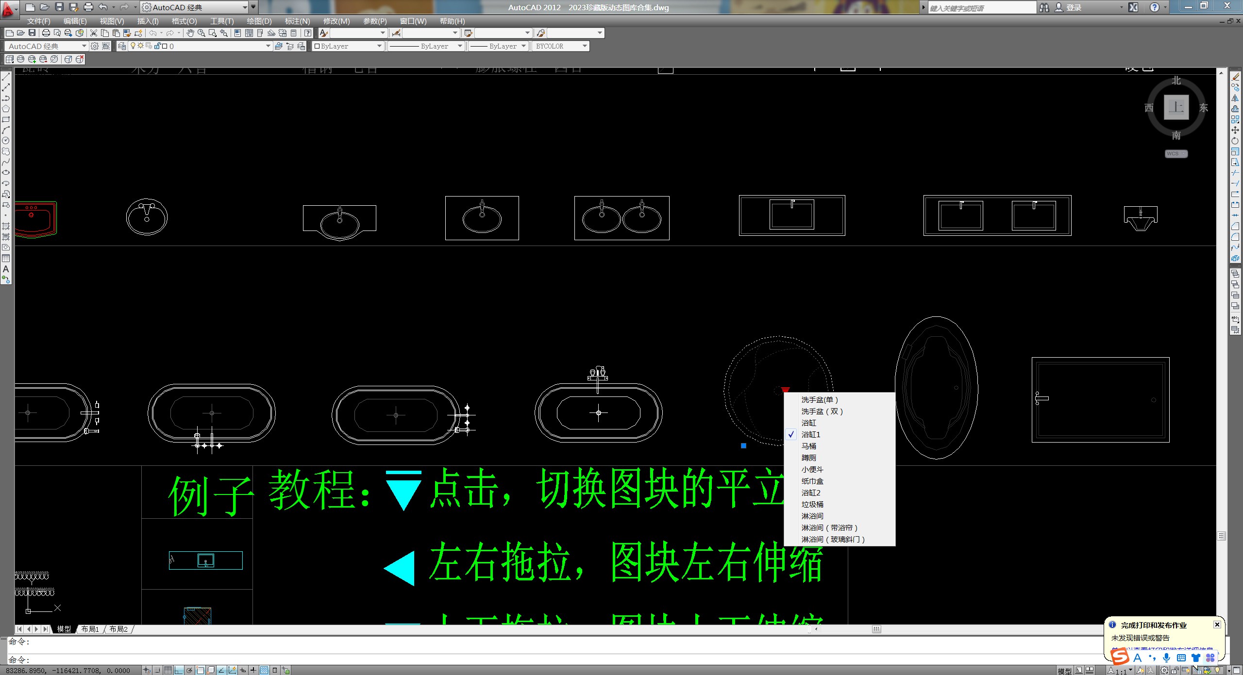1243x675 pixels.
Task: Select the Rotate tool in modify toolbar
Action: [x=1235, y=141]
